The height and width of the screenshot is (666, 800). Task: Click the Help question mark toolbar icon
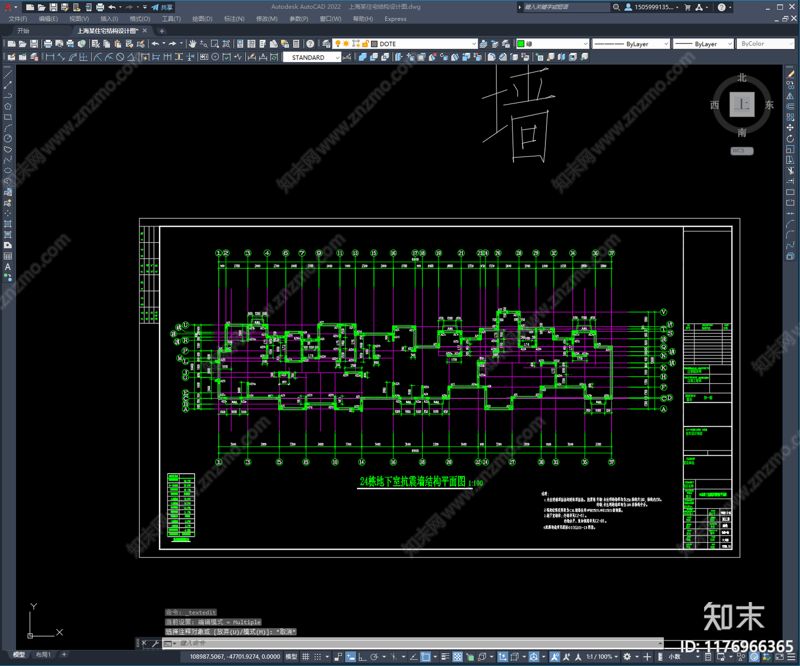point(310,44)
